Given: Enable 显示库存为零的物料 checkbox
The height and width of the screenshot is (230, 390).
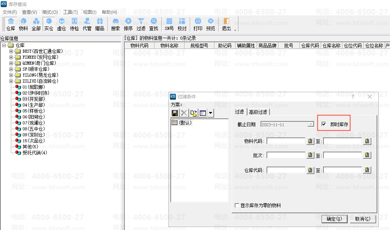Looking at the screenshot, I should (237, 205).
